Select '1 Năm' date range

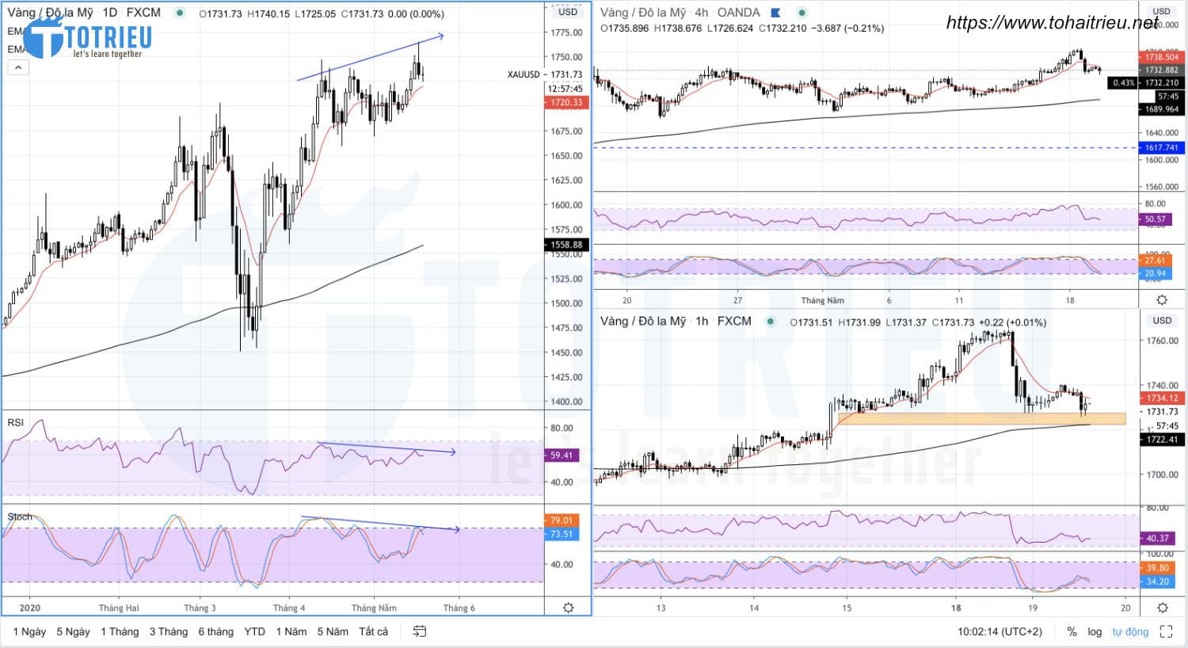click(291, 631)
